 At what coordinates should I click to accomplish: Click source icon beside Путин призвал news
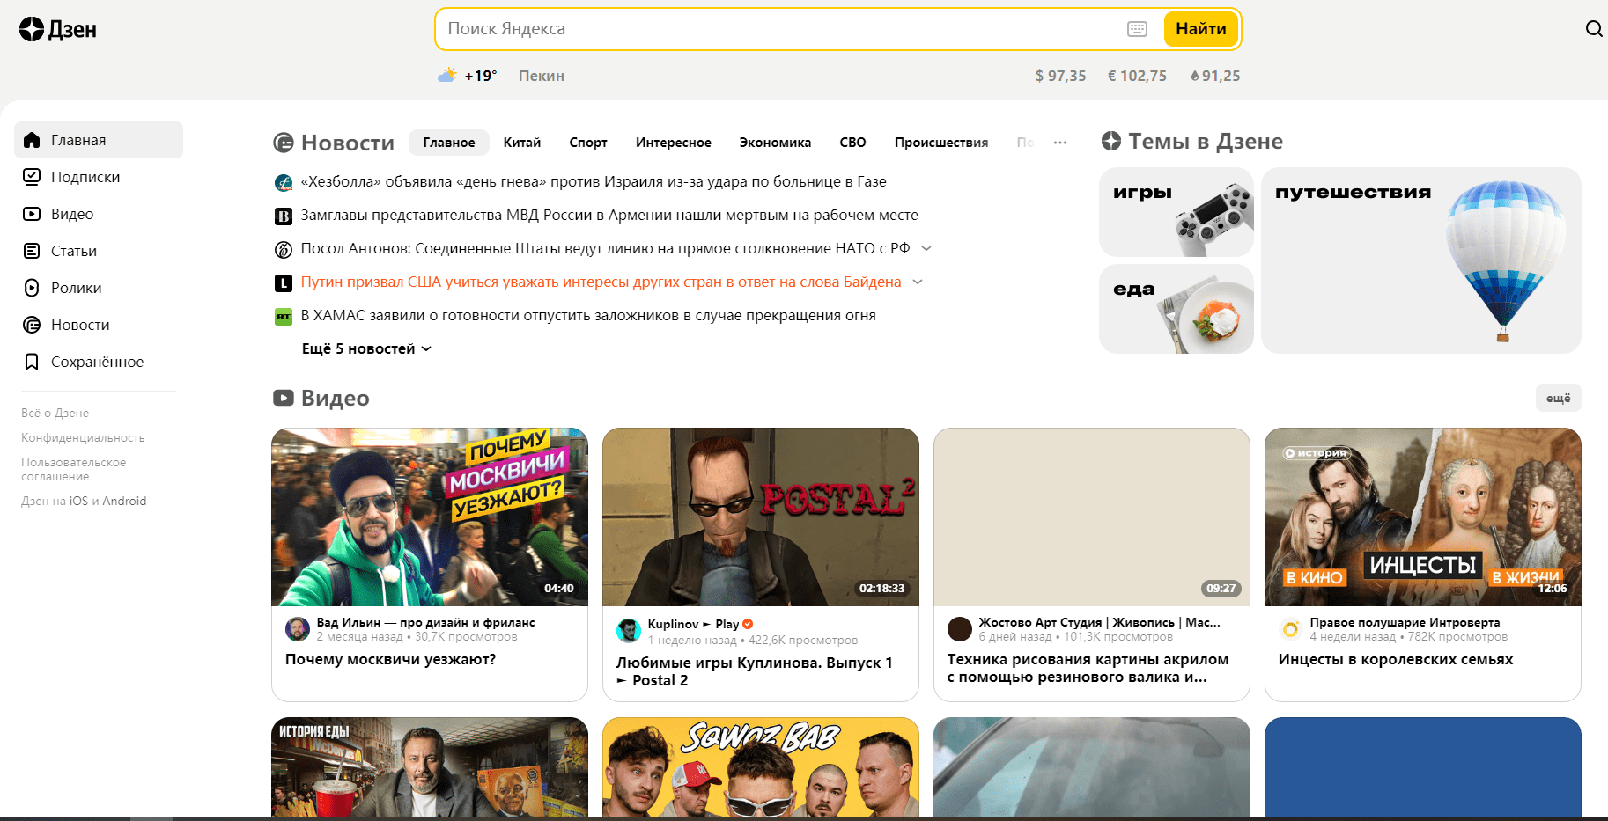point(284,282)
